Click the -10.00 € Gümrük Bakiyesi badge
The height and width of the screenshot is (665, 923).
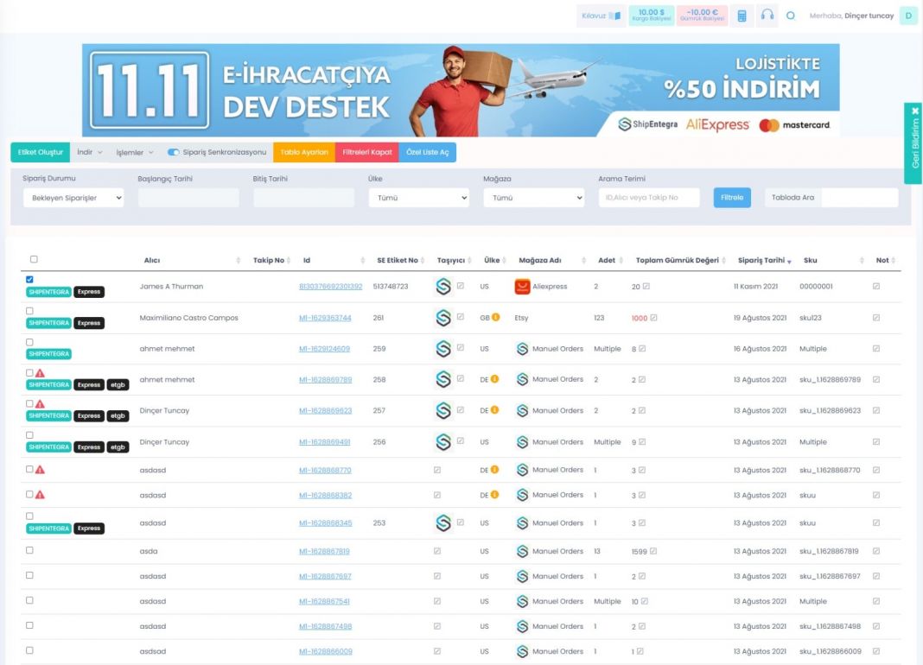pyautogui.click(x=703, y=16)
